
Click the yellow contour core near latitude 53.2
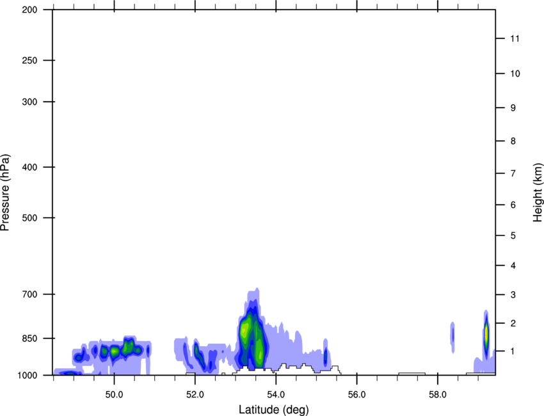point(244,330)
